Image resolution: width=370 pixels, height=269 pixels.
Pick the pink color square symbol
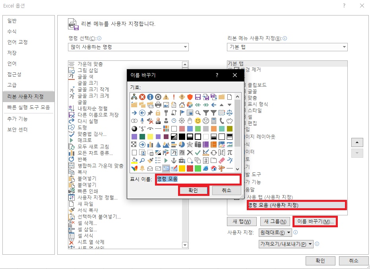click(182, 129)
